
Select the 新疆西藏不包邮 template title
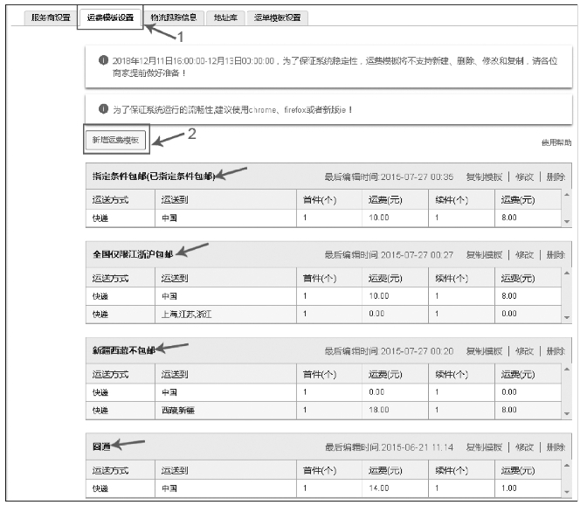click(x=124, y=351)
